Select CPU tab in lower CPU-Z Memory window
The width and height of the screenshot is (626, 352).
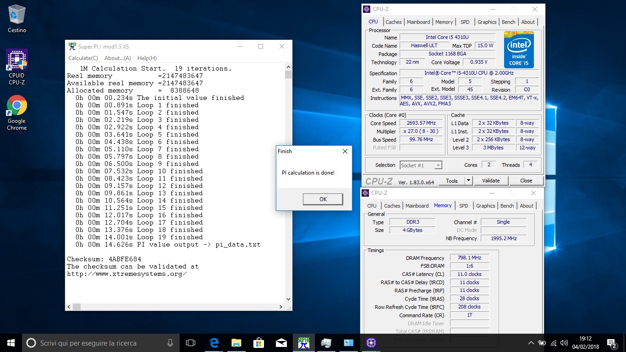(372, 206)
